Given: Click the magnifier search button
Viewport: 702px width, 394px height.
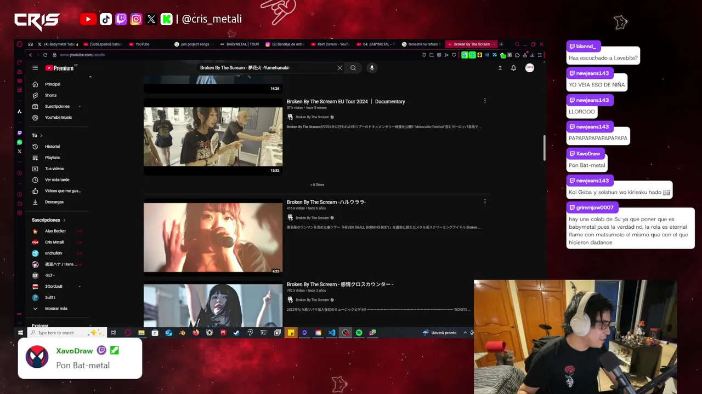Looking at the screenshot, I should pyautogui.click(x=353, y=68).
